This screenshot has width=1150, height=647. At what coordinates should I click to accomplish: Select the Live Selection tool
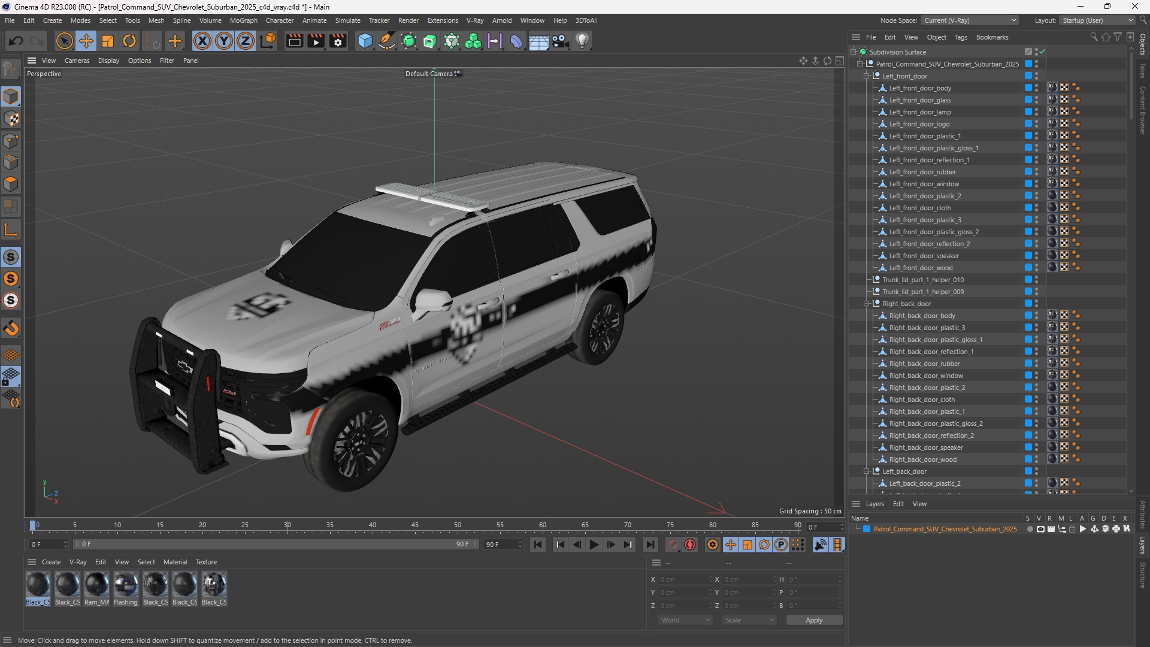pos(64,41)
